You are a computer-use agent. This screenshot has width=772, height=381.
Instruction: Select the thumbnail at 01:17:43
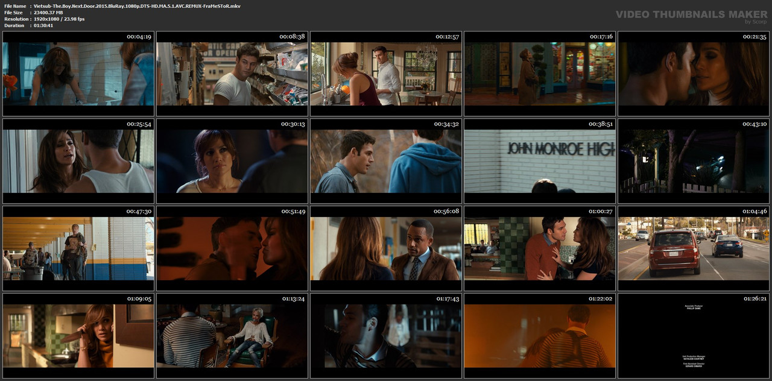[x=386, y=336]
